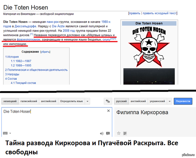196x158 pixels.
Task: Open the фразеологизмом link
Action: click(28, 40)
